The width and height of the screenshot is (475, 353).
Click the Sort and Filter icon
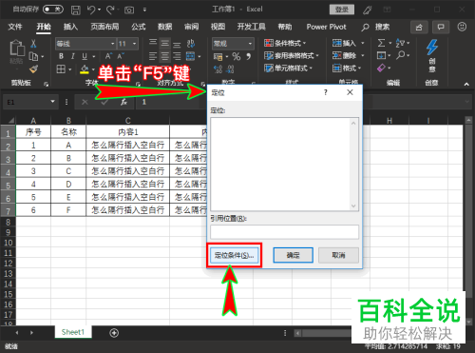pos(400,43)
